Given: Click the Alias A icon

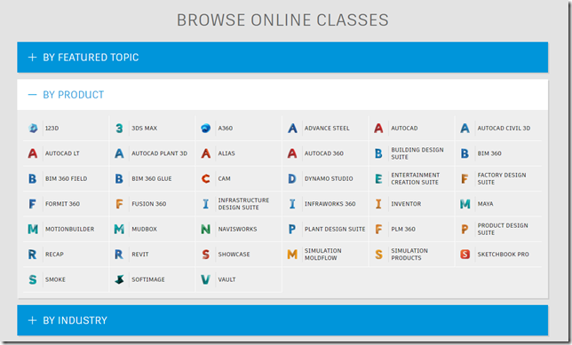Looking at the screenshot, I should coord(206,153).
